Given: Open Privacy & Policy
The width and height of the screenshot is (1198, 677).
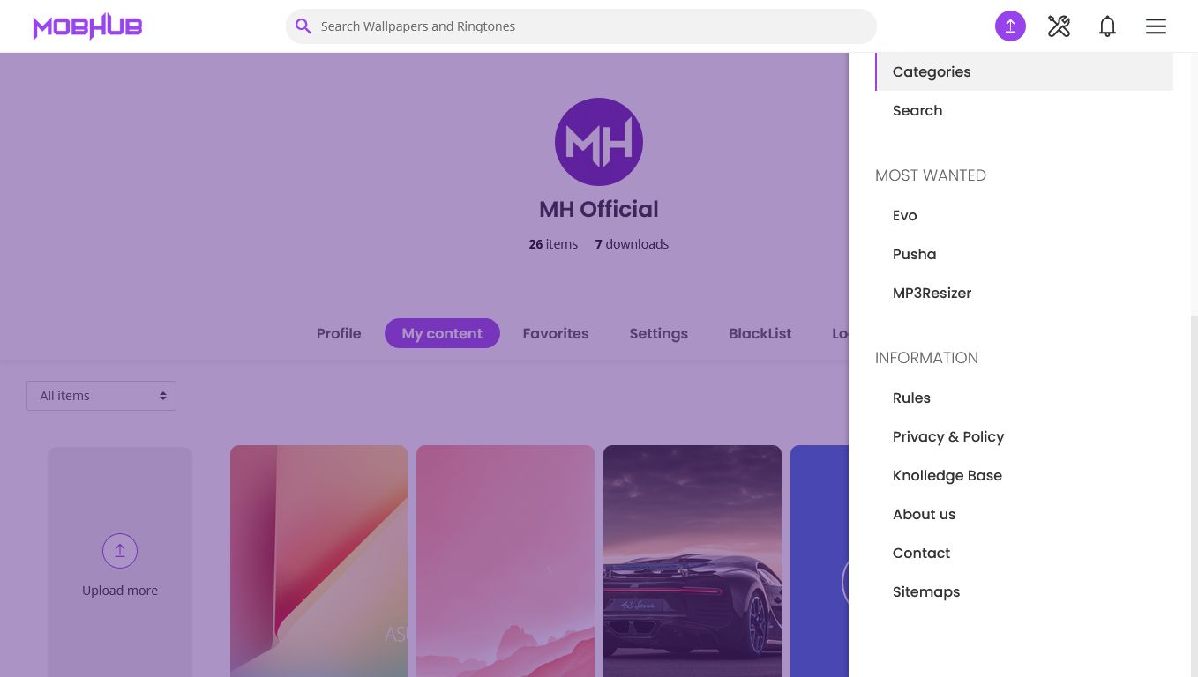Looking at the screenshot, I should click(x=948, y=436).
